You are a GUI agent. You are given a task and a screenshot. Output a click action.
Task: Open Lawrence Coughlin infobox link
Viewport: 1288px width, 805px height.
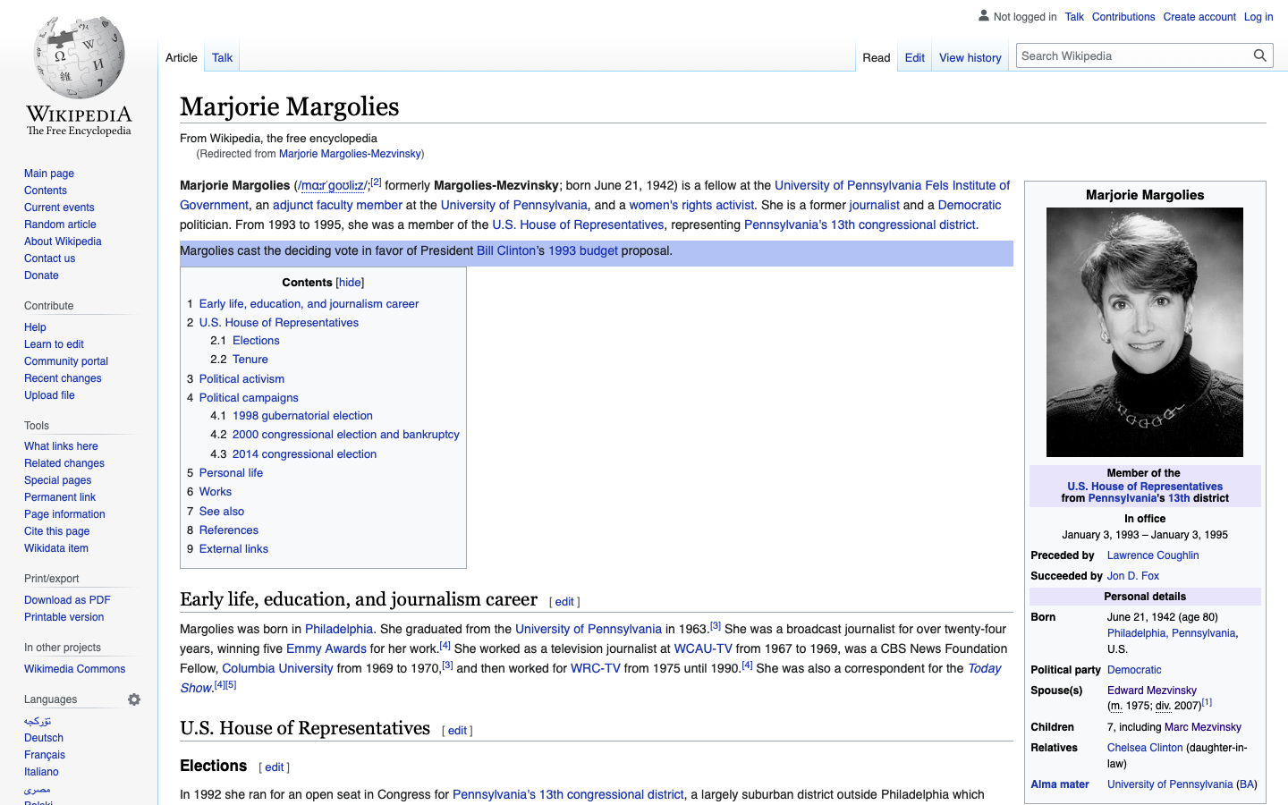point(1153,555)
